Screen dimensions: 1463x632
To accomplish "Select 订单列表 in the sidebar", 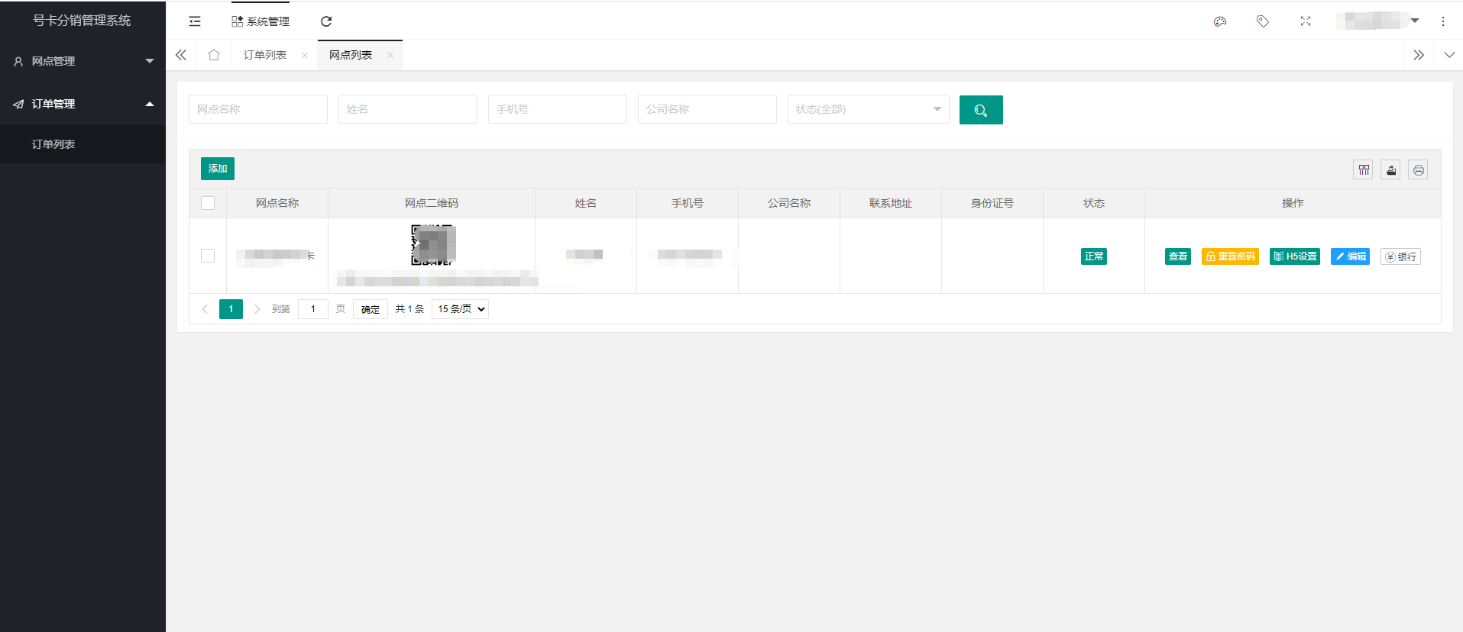I will point(53,144).
